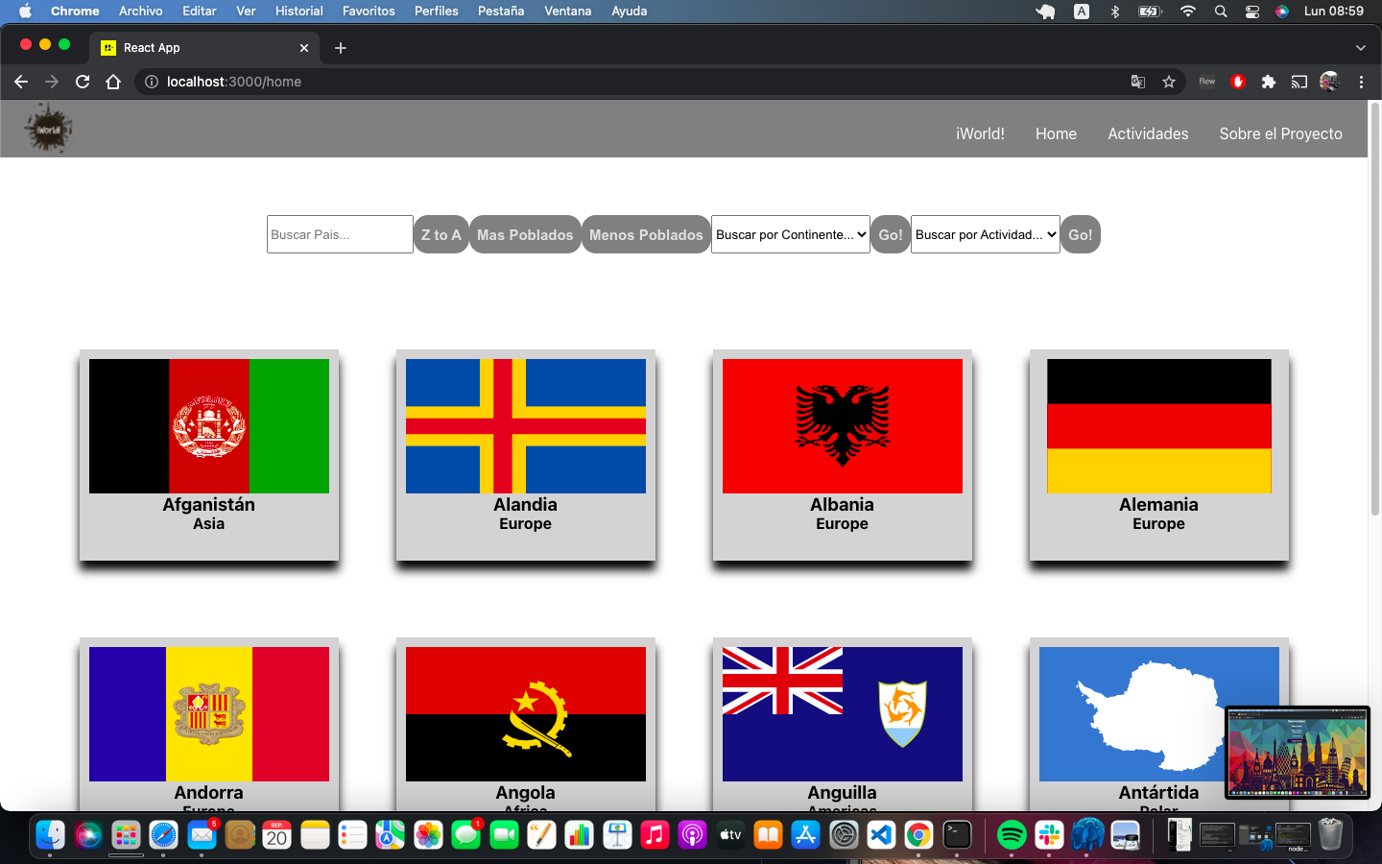Image resolution: width=1382 pixels, height=864 pixels.
Task: Open the Terminal icon in the dock
Action: pos(957,836)
